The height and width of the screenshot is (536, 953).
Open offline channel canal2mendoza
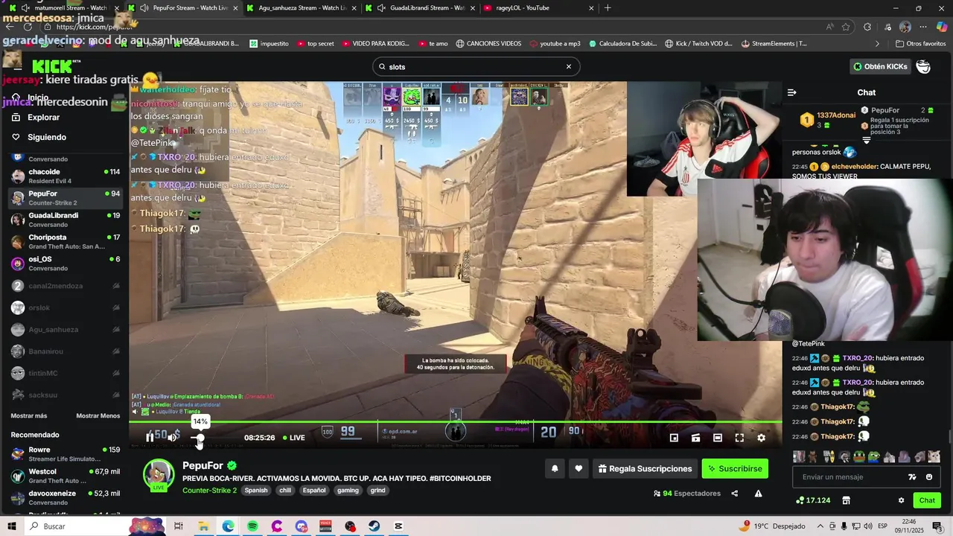click(66, 286)
